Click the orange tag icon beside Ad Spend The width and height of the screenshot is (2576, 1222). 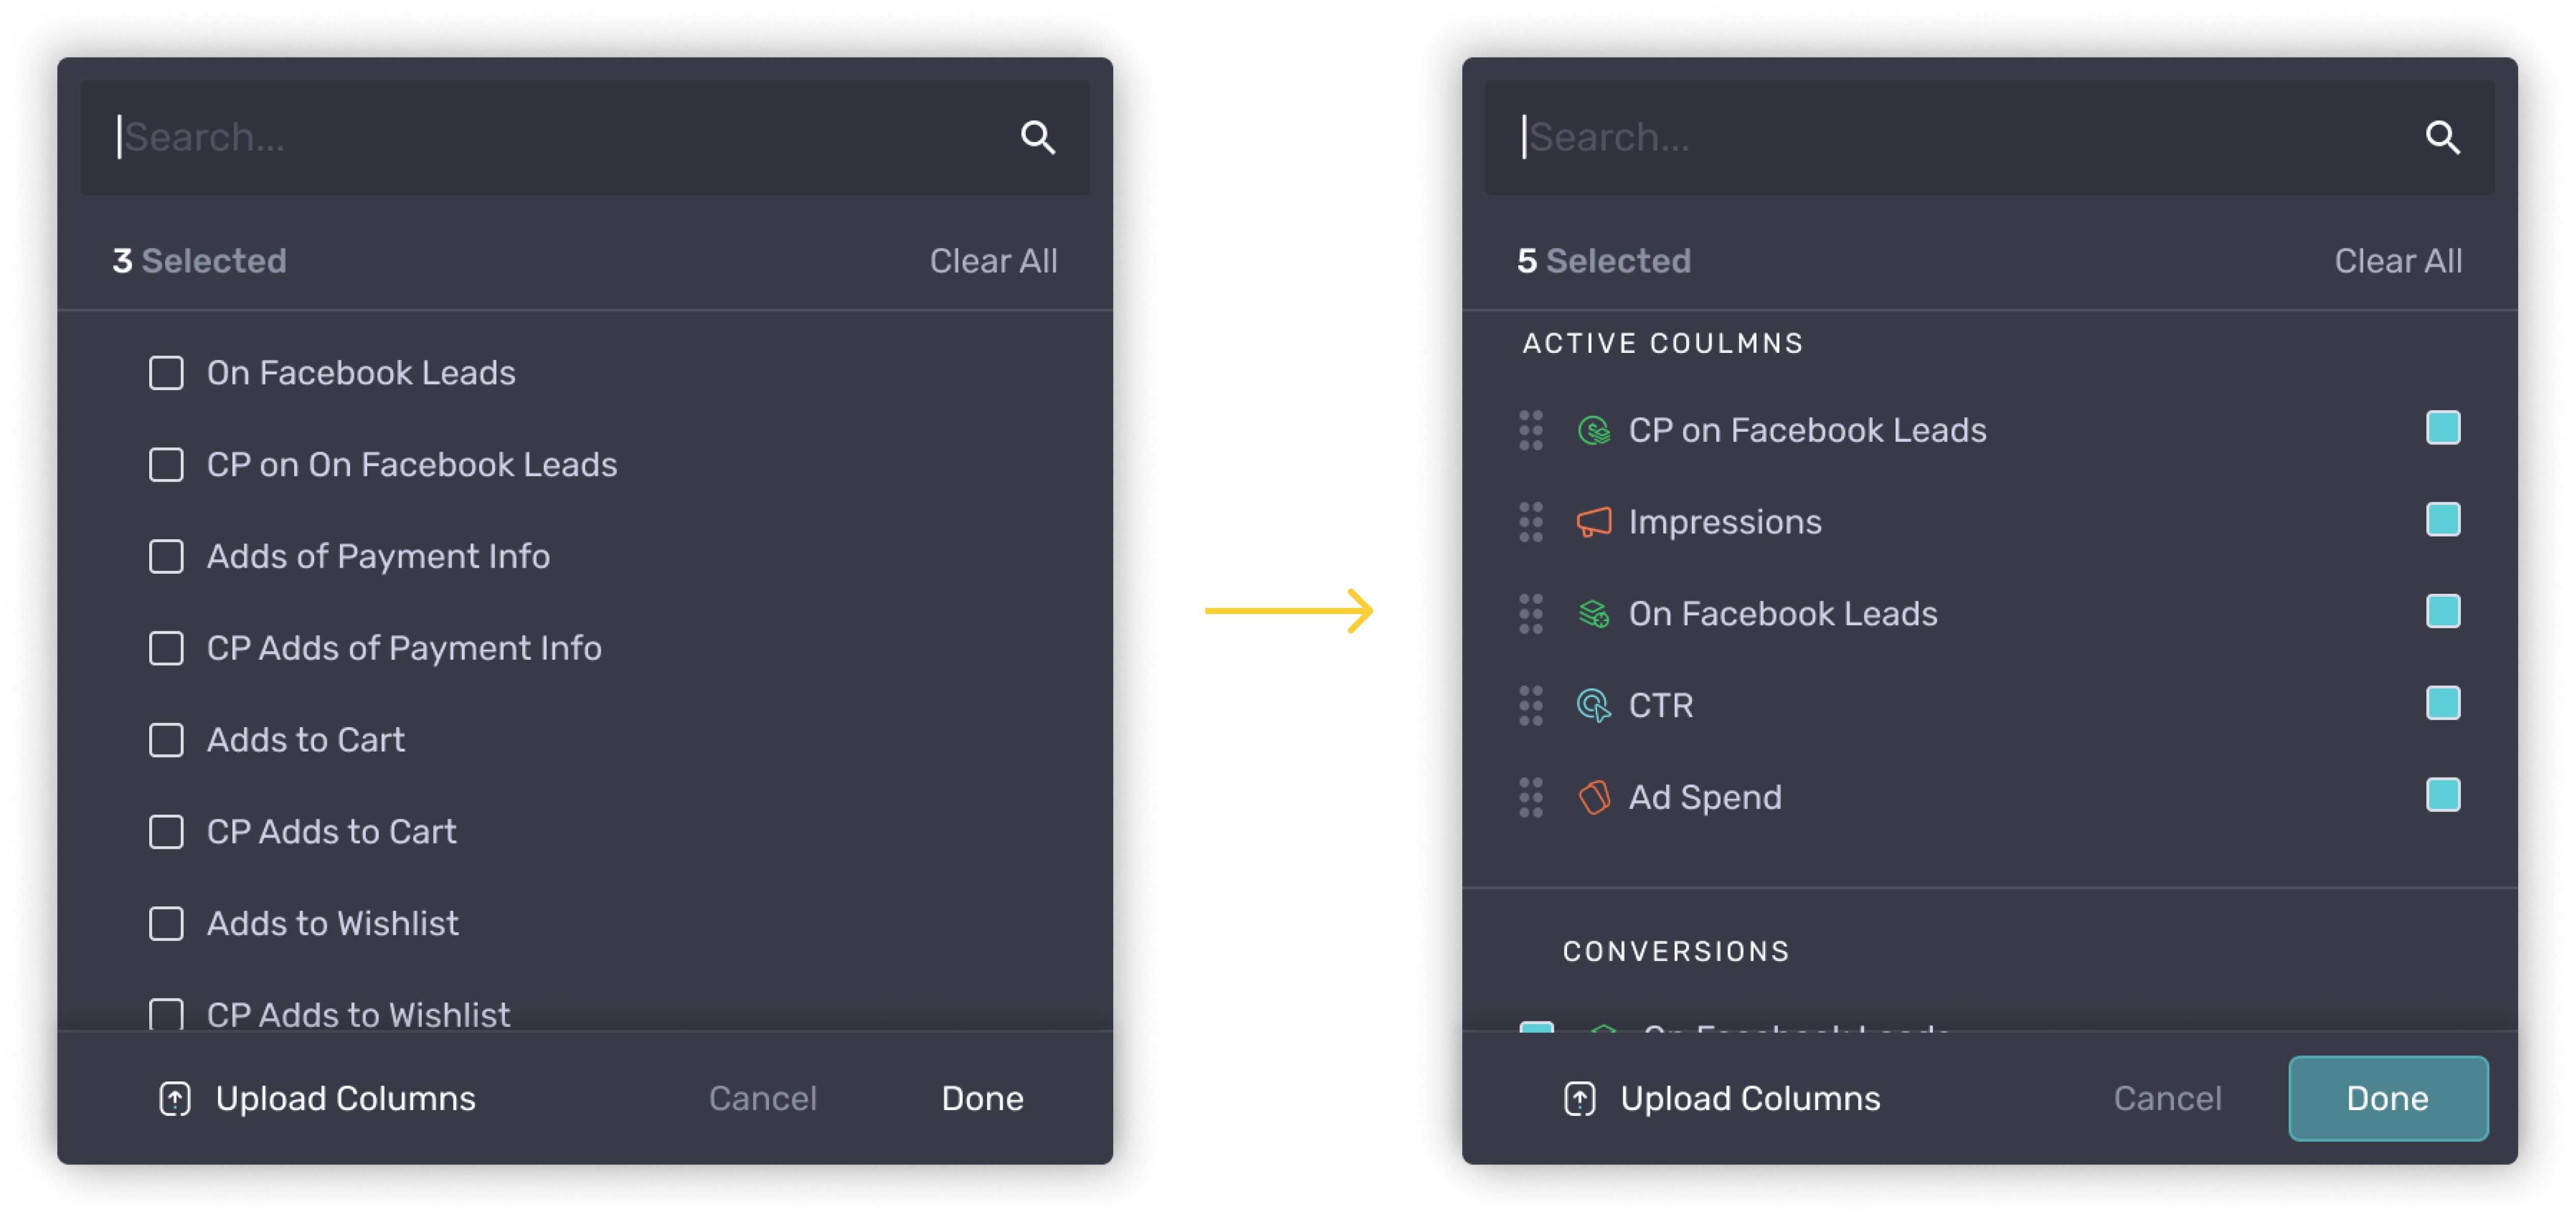point(1593,797)
